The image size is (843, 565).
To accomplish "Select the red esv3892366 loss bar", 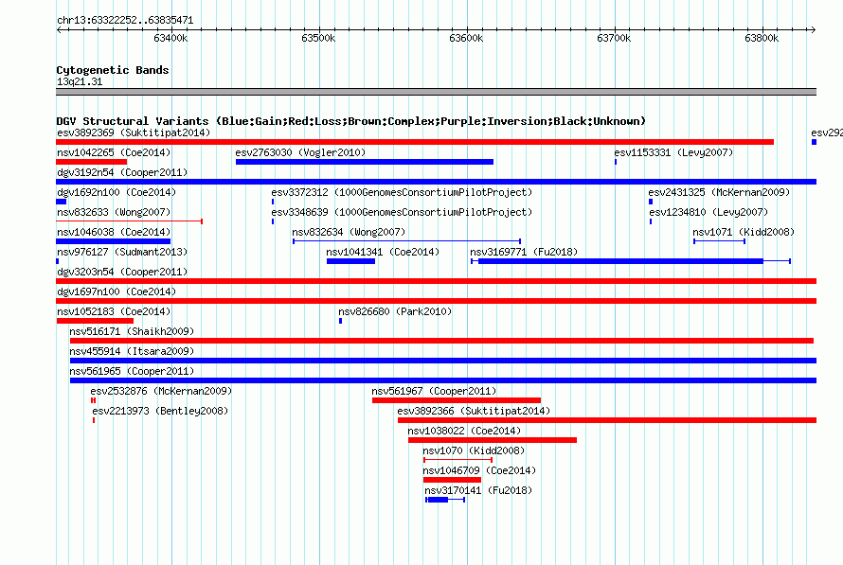I will pos(607,420).
